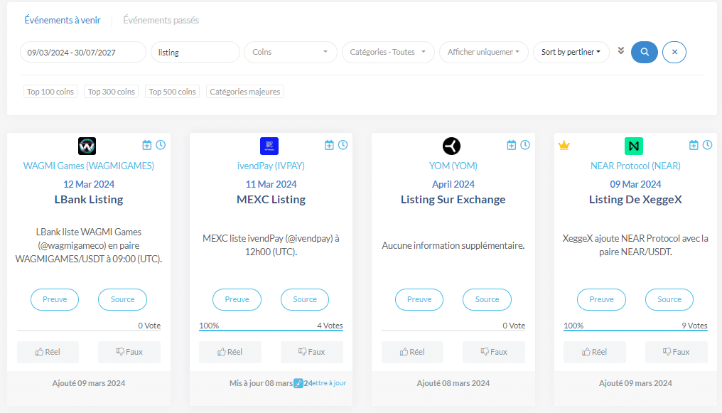Click clock reminder icon on ivendPay card

tap(343, 145)
